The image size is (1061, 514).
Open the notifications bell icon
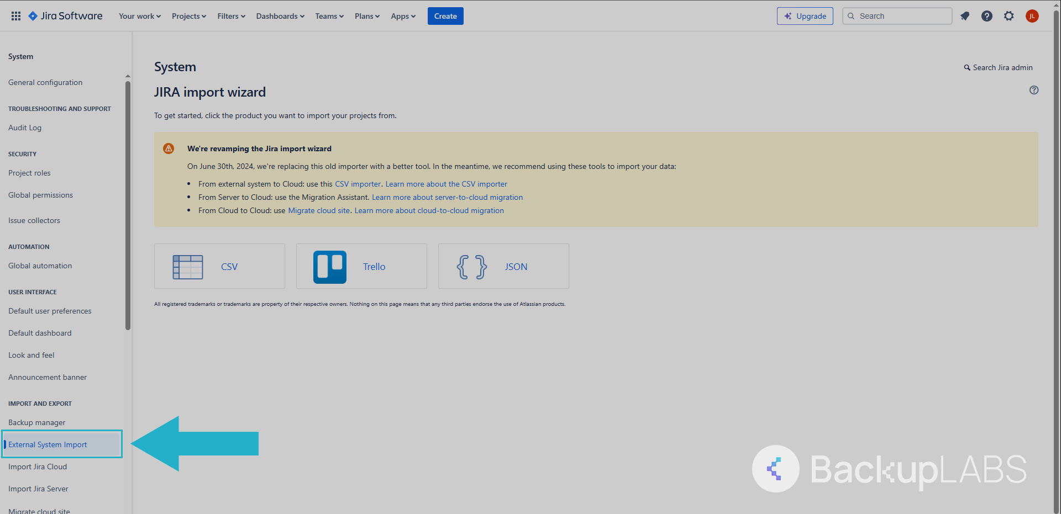(x=965, y=16)
